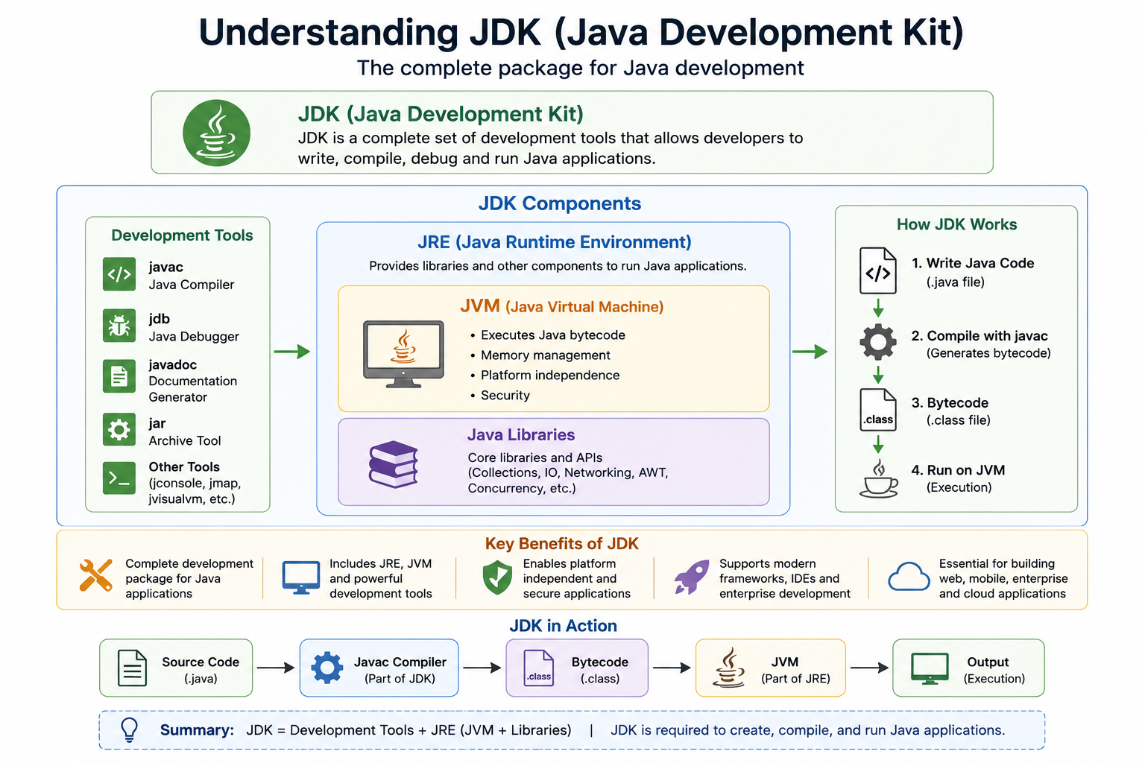Click the Key Benefits of JDK heading
1145x763 pixels.
(561, 544)
